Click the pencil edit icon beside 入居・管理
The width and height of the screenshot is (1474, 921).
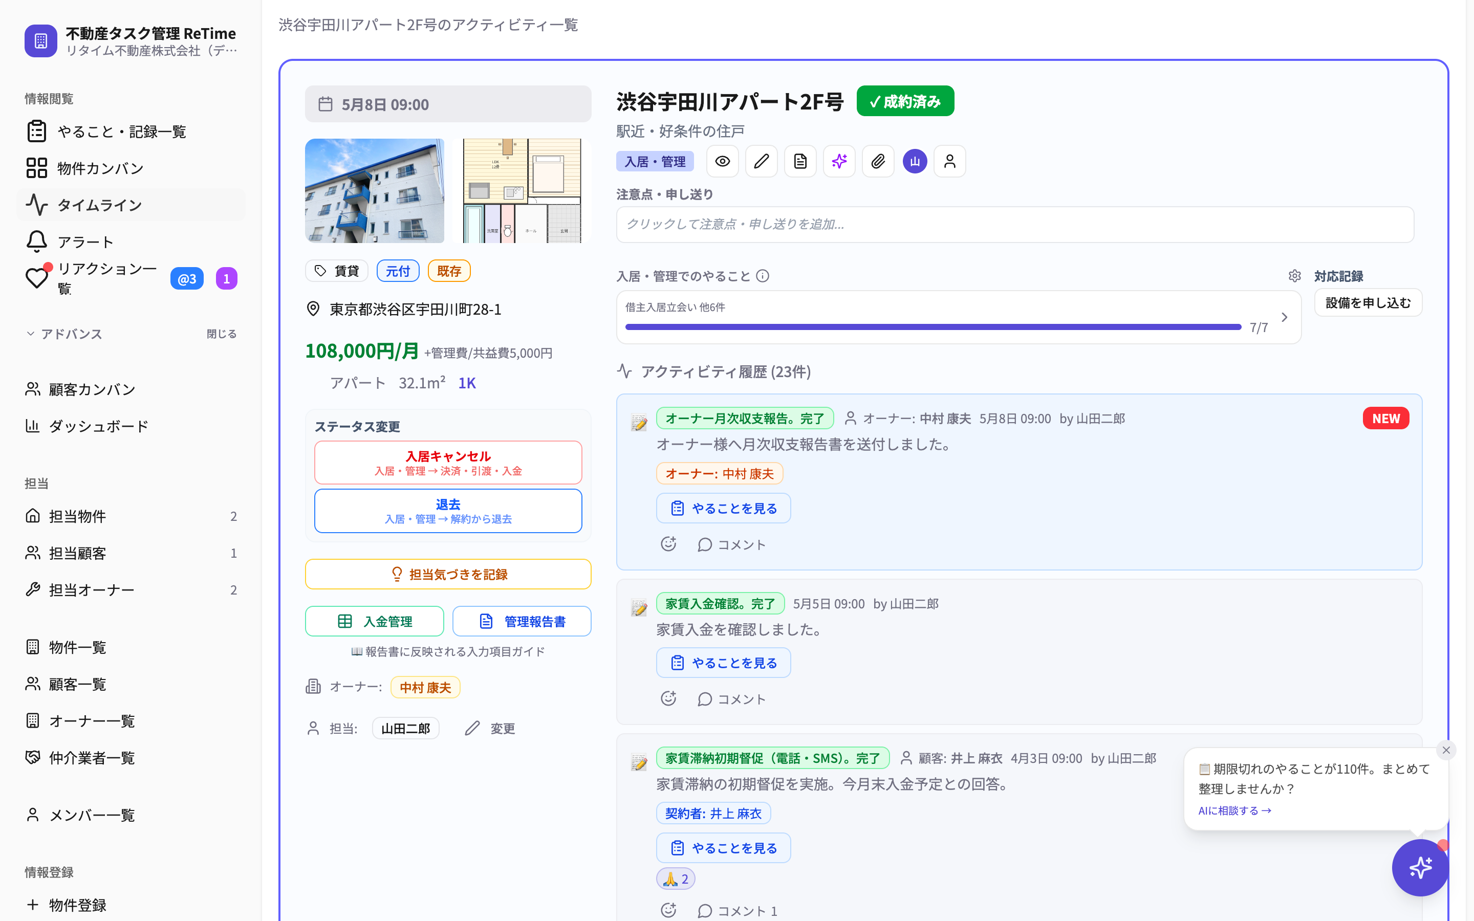[x=762, y=161]
